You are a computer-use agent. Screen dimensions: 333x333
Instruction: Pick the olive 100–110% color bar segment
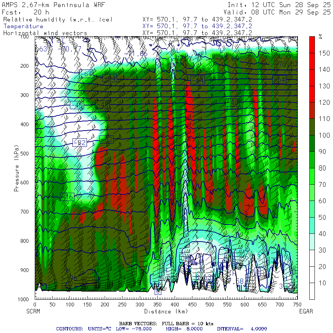pos(312,127)
